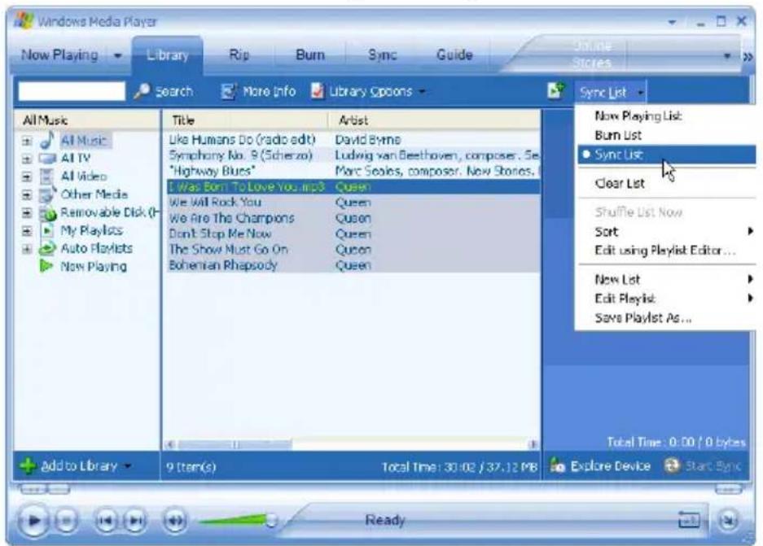Viewport: 763px width, 546px height.
Task: Expand the Removable Disk tree node
Action: [27, 213]
